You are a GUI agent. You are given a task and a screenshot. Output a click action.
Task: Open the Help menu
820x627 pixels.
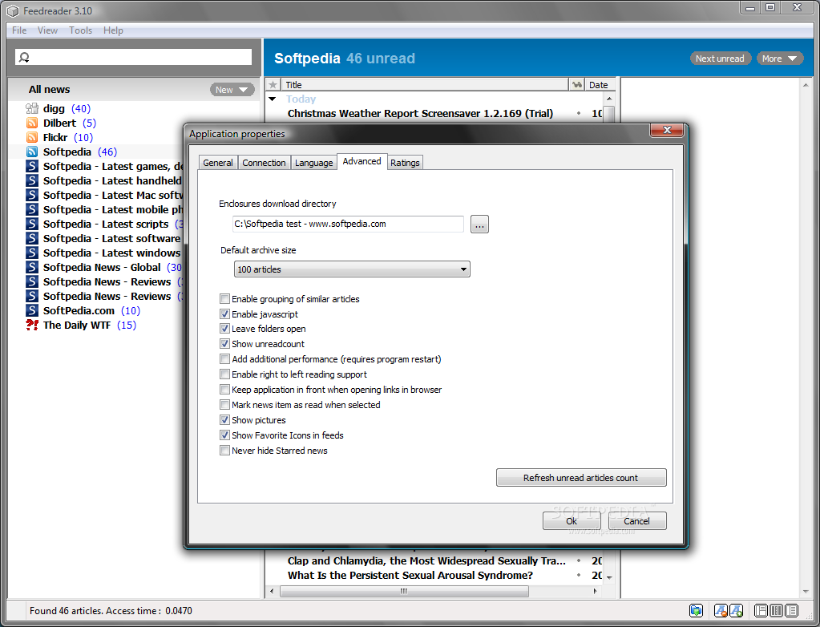[113, 30]
